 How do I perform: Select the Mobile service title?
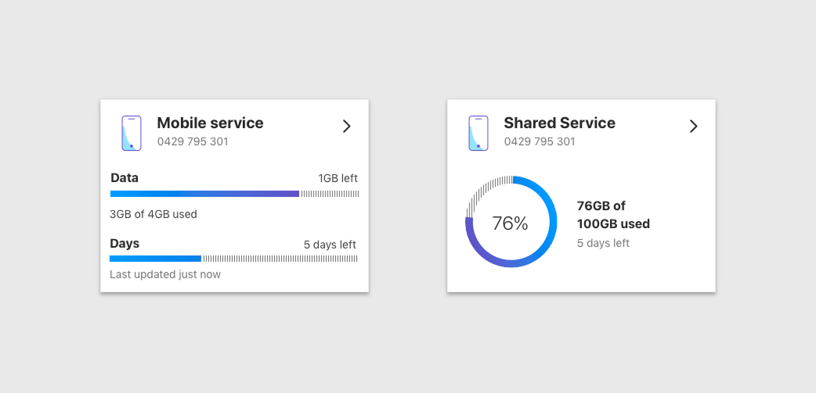(210, 123)
